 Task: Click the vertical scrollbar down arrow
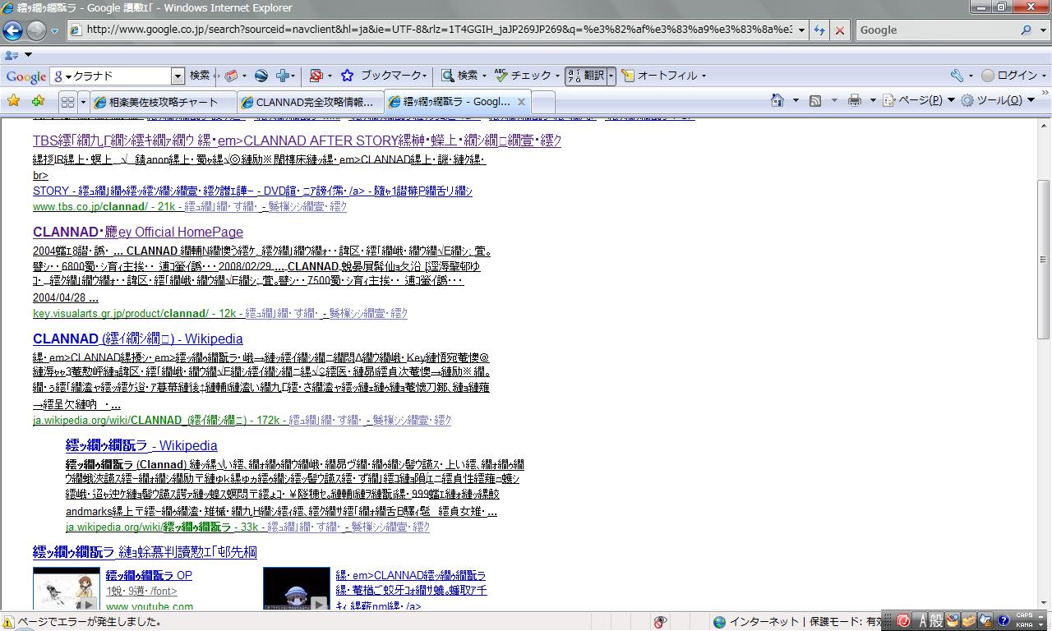pyautogui.click(x=1045, y=603)
